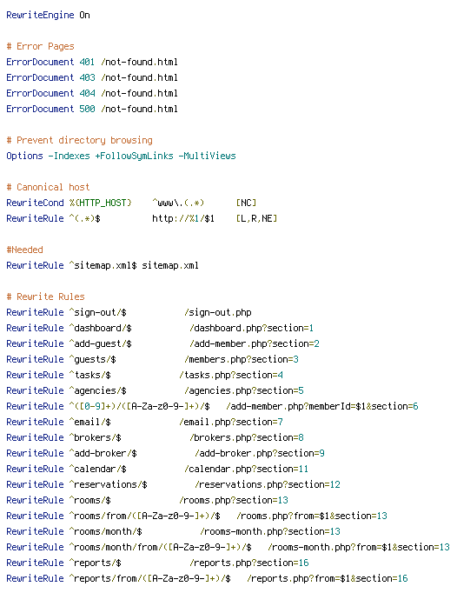Click the ^dashboard/$ rule pattern
457x593 pixels.
point(100,329)
